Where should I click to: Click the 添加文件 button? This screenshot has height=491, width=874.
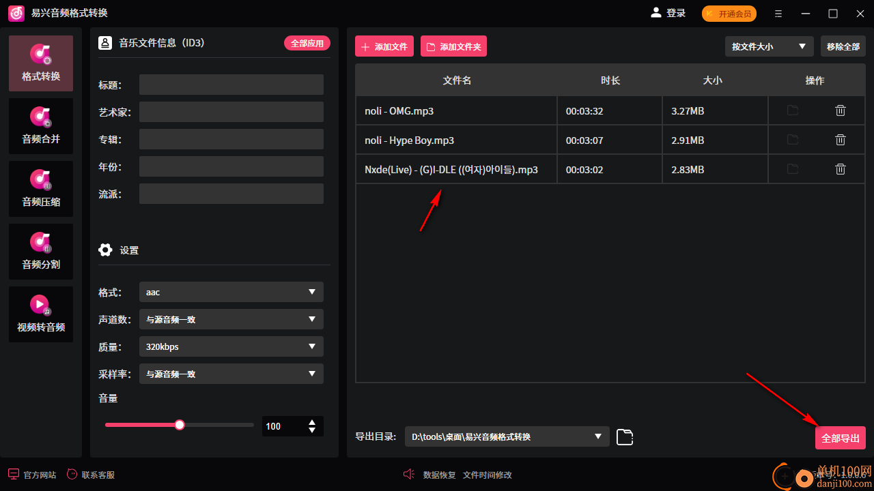384,46
